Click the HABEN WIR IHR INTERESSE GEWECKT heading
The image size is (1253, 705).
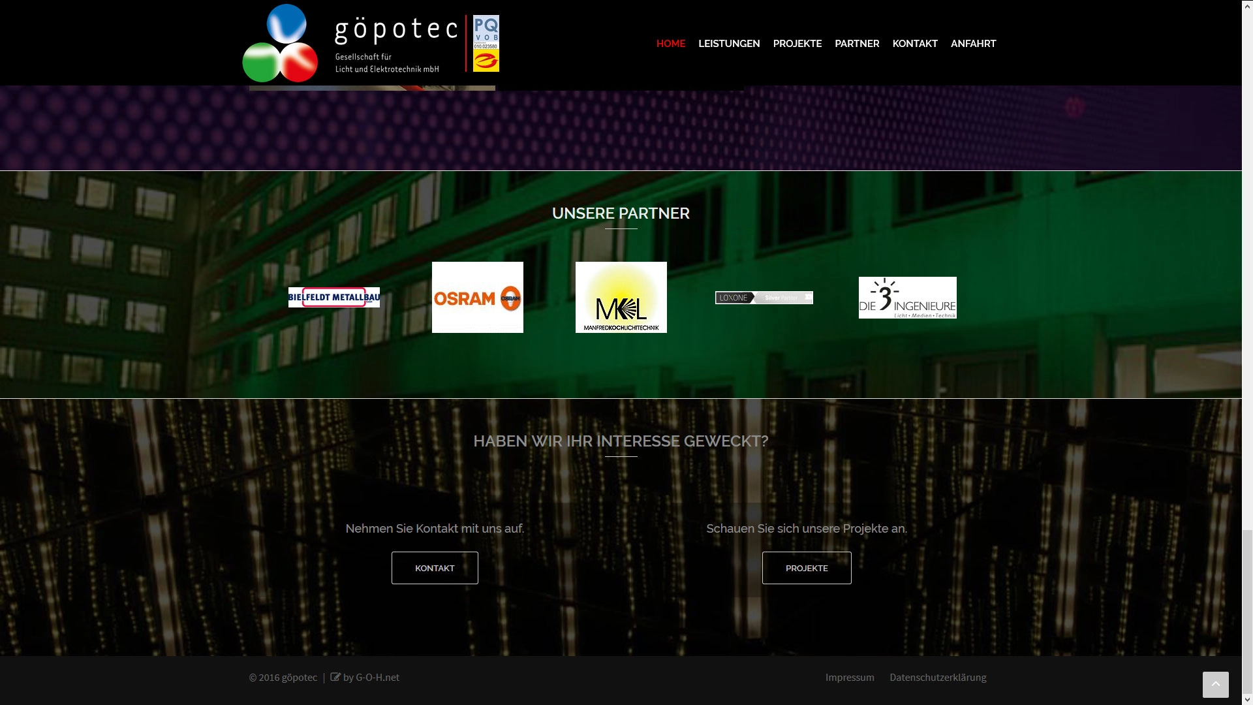click(621, 441)
